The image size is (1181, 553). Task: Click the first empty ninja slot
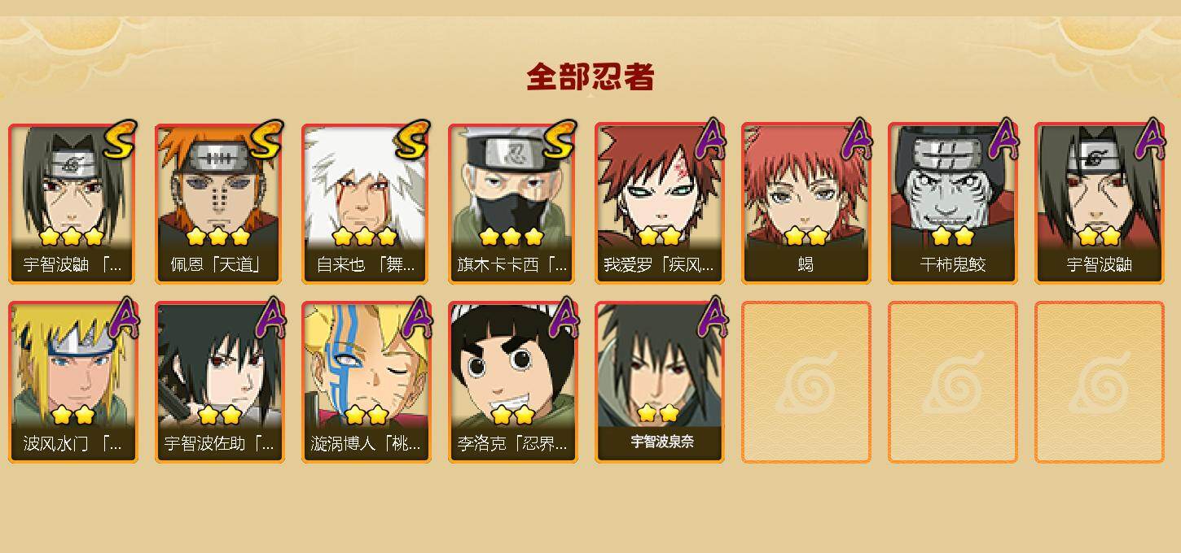point(806,382)
